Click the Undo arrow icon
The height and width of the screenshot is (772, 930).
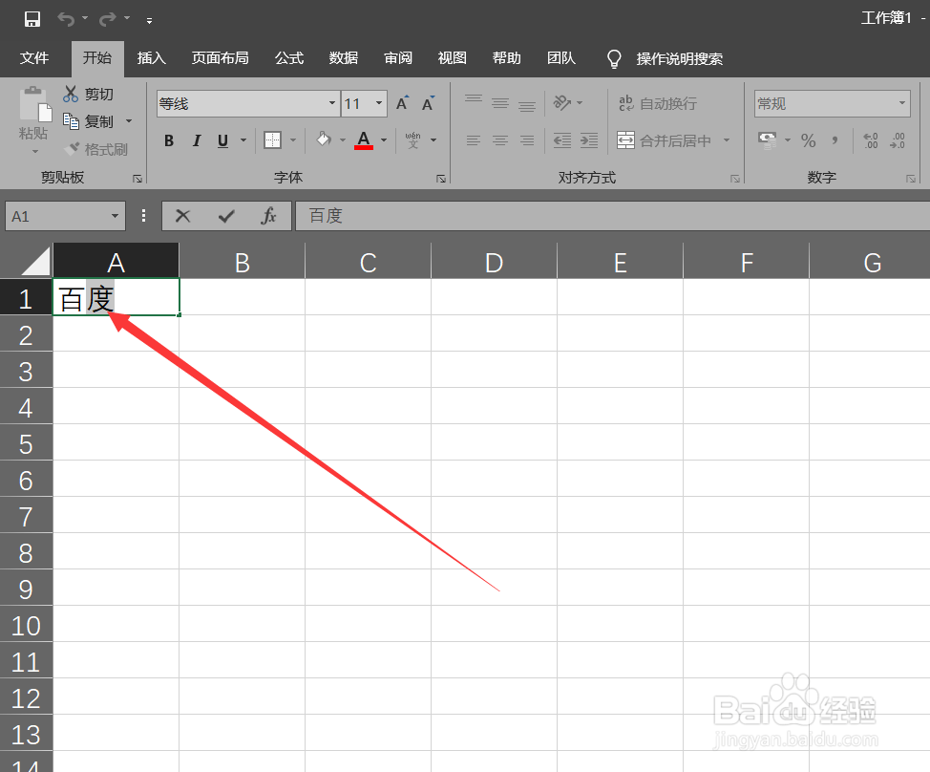point(65,19)
